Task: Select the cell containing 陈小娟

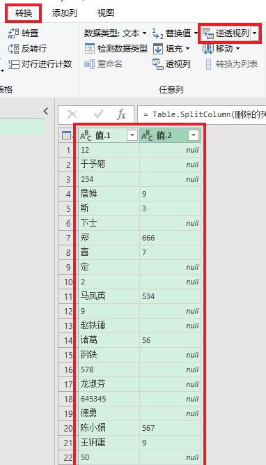Action: [109, 428]
